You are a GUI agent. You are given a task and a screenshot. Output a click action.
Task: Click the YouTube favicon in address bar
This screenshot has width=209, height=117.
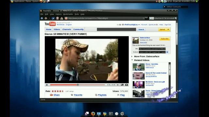coord(66,18)
